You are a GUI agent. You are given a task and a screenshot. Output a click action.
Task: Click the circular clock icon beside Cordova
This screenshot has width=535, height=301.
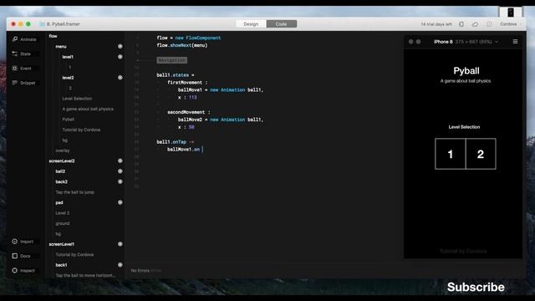(489, 24)
